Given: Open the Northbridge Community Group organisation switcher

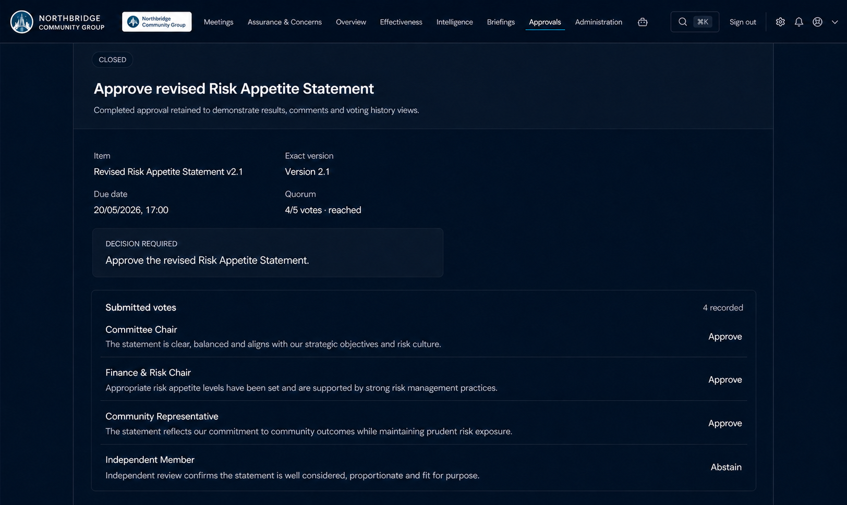Looking at the screenshot, I should point(156,22).
